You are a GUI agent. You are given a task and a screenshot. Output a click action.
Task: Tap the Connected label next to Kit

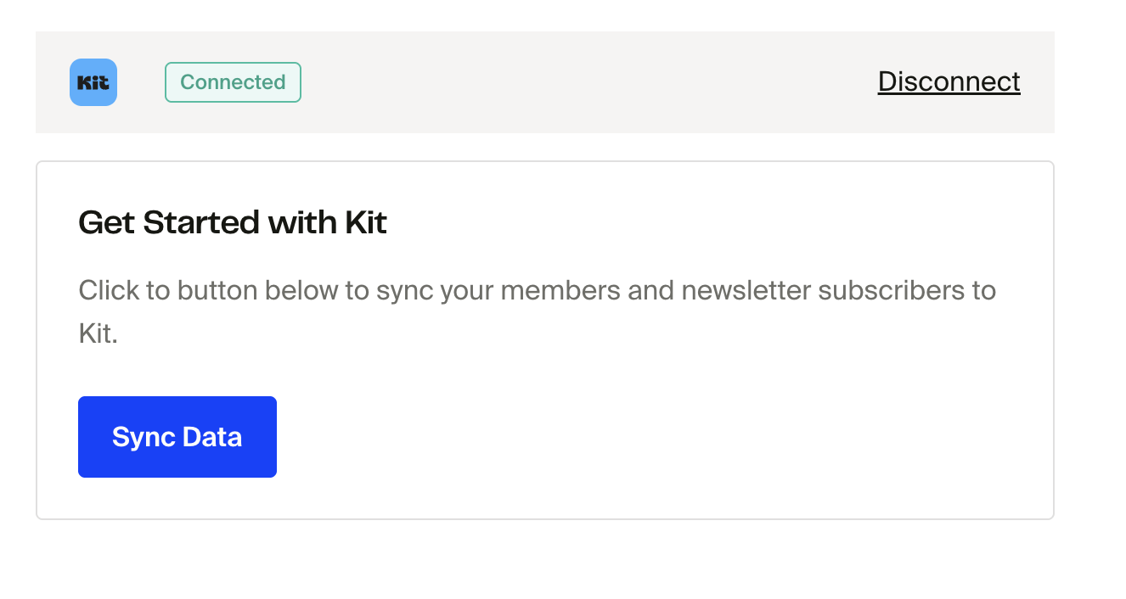coord(233,82)
